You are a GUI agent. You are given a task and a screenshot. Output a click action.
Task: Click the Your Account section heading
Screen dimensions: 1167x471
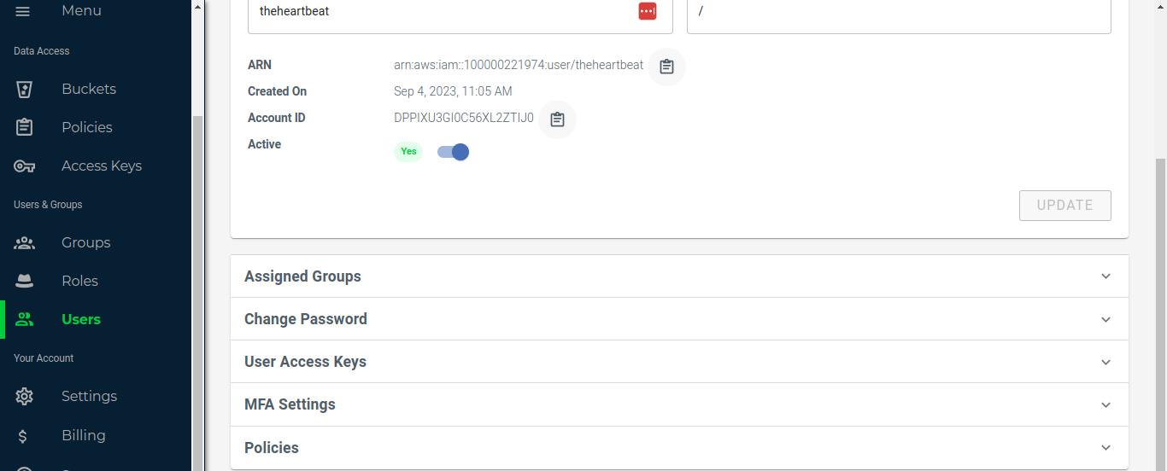44,358
